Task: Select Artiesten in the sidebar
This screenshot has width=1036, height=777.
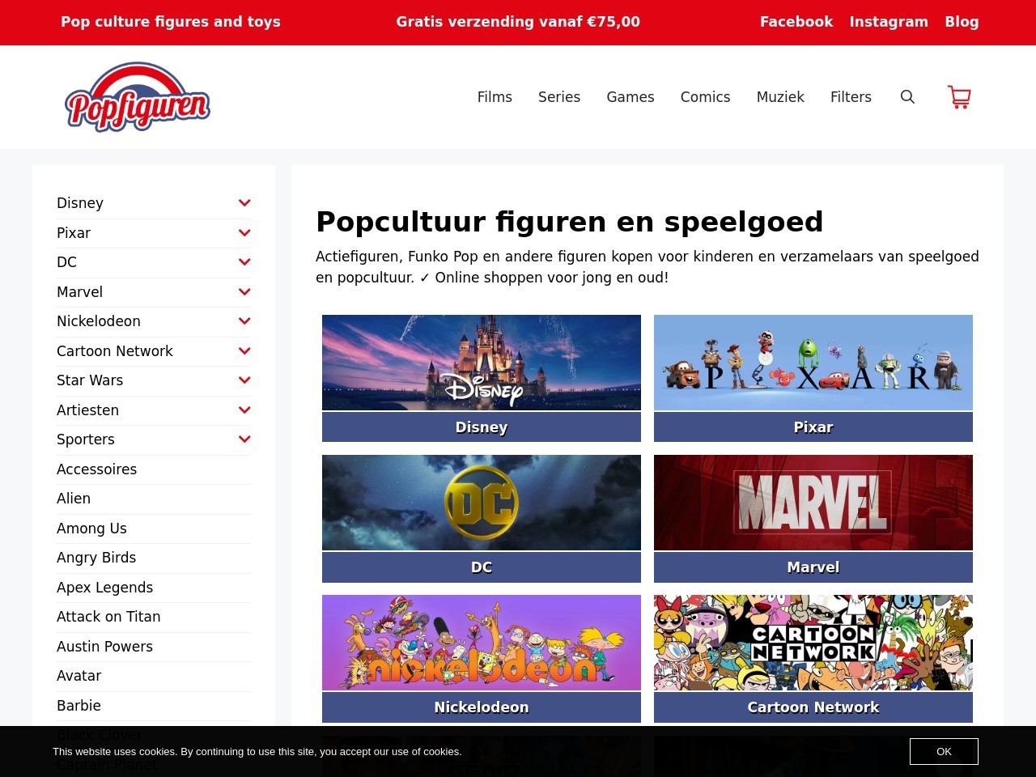Action: (x=87, y=410)
